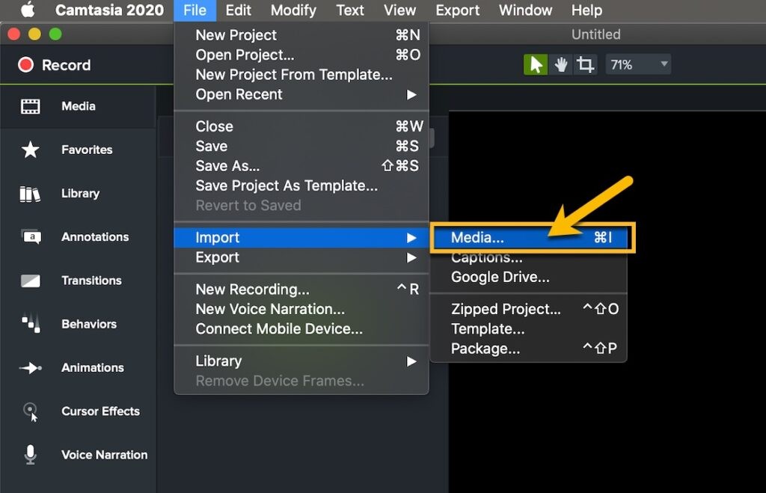Select the Animations sidebar icon
Viewport: 766px width, 493px height.
tap(30, 367)
